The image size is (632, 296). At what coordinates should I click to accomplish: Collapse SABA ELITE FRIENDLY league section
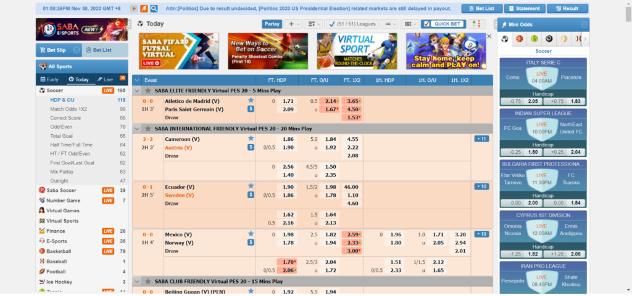[x=137, y=90]
